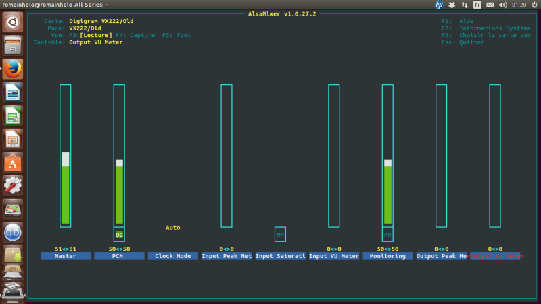Open LibreOffice Calc spreadsheet icon
This screenshot has height=304, width=541.
click(x=13, y=115)
